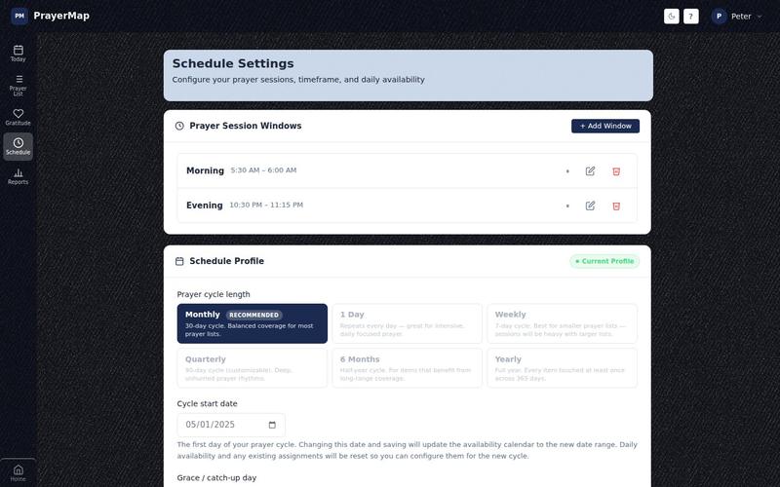Delete the Morning session window
Image resolution: width=780 pixels, height=487 pixels.
click(616, 171)
